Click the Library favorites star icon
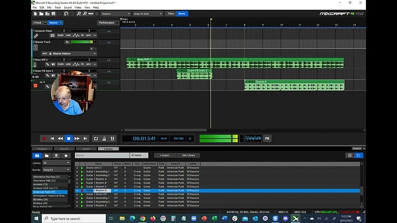 tap(66, 156)
